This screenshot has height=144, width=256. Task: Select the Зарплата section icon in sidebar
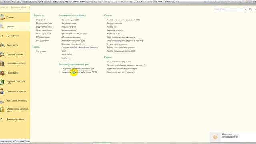tap(2, 26)
